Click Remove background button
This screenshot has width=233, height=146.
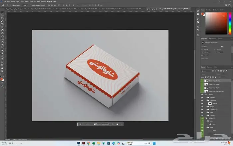[101, 124]
